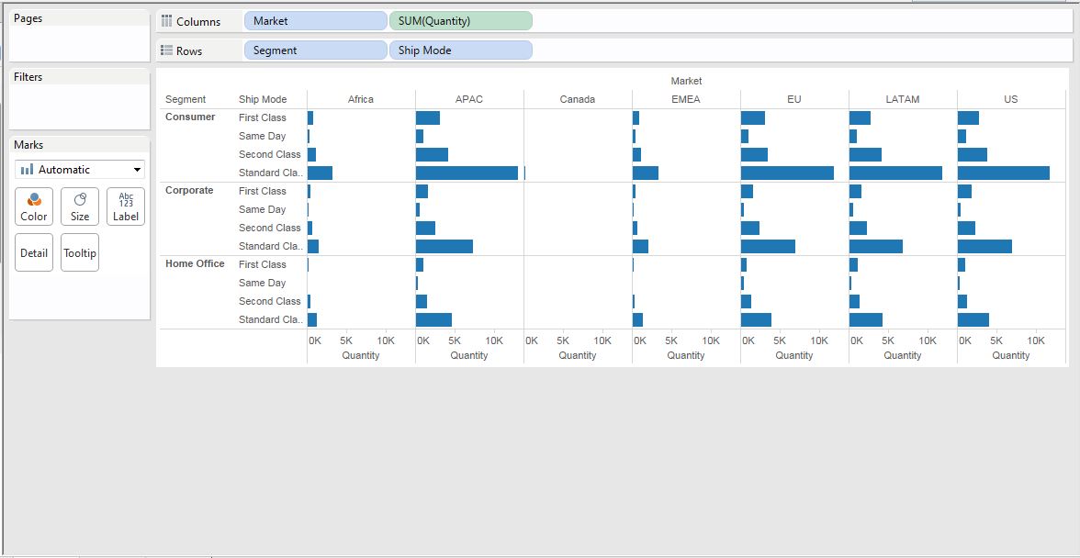Click the grid icon next to Columns shelf
Image resolution: width=1080 pixels, height=558 pixels.
tap(168, 20)
